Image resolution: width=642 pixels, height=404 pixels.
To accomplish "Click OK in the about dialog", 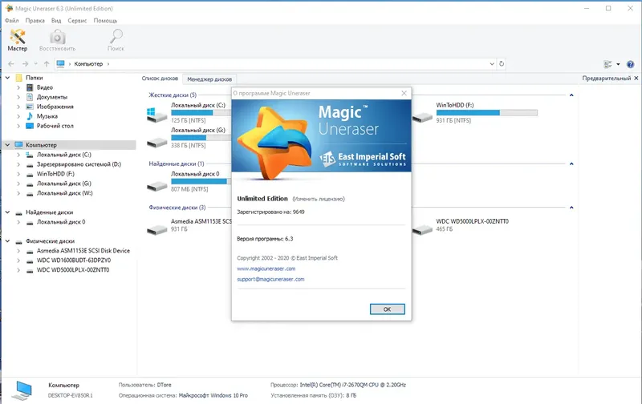I will (x=387, y=309).
